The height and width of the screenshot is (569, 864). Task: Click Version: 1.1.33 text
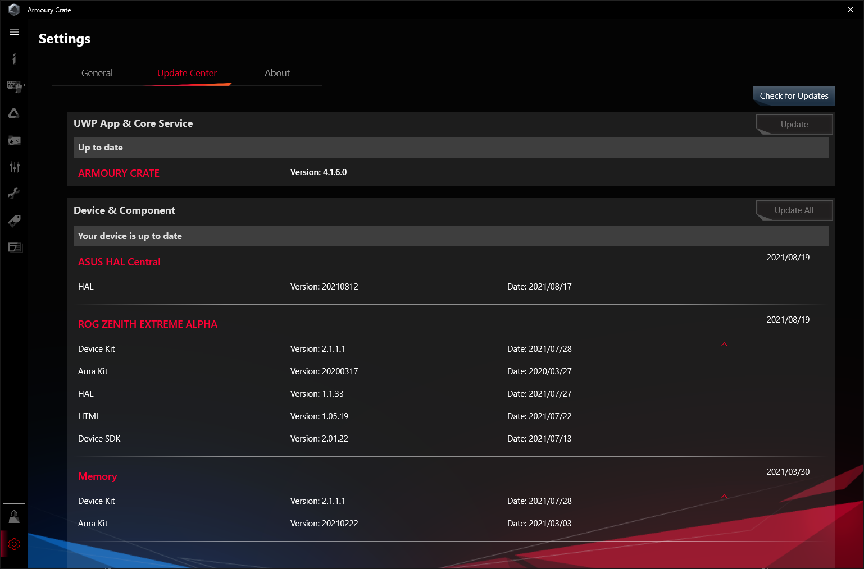317,394
